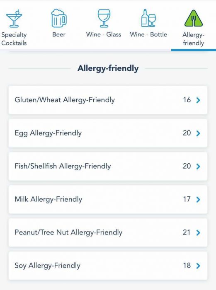Expand the Soy Allergy-Friendly chevron
The width and height of the screenshot is (216, 290).
[198, 266]
